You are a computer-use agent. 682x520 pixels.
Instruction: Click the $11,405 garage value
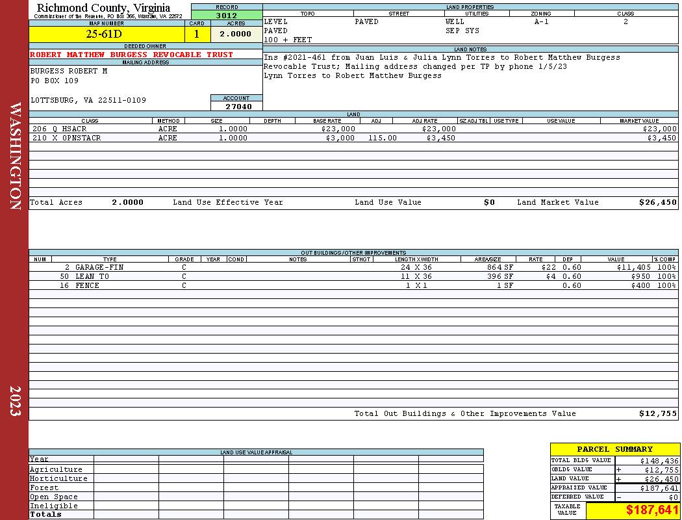click(634, 267)
